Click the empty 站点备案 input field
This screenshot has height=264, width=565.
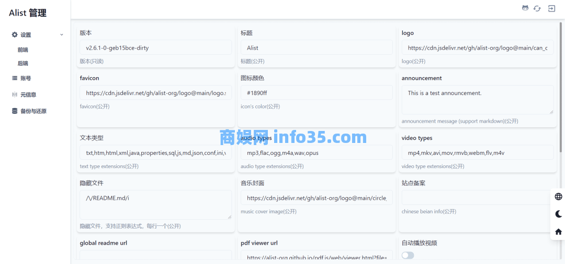tap(478, 198)
